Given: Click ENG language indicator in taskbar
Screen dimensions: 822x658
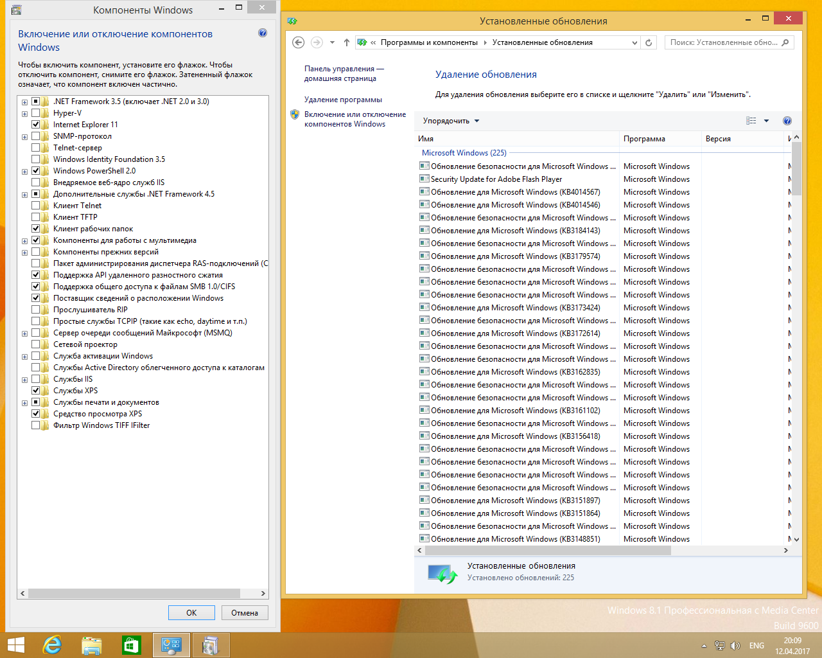Looking at the screenshot, I should coord(756,646).
